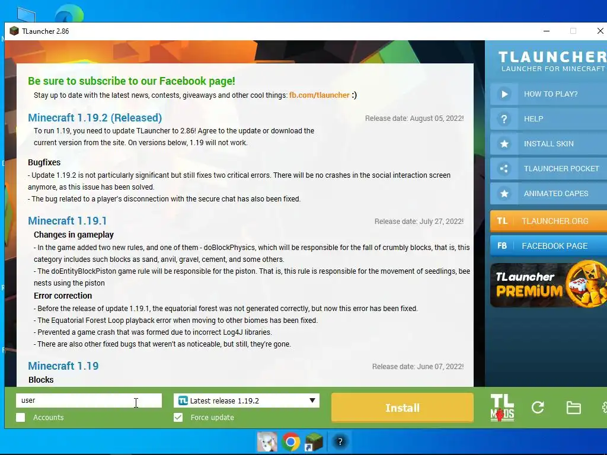Click the settings gear icon at edge

coord(604,408)
